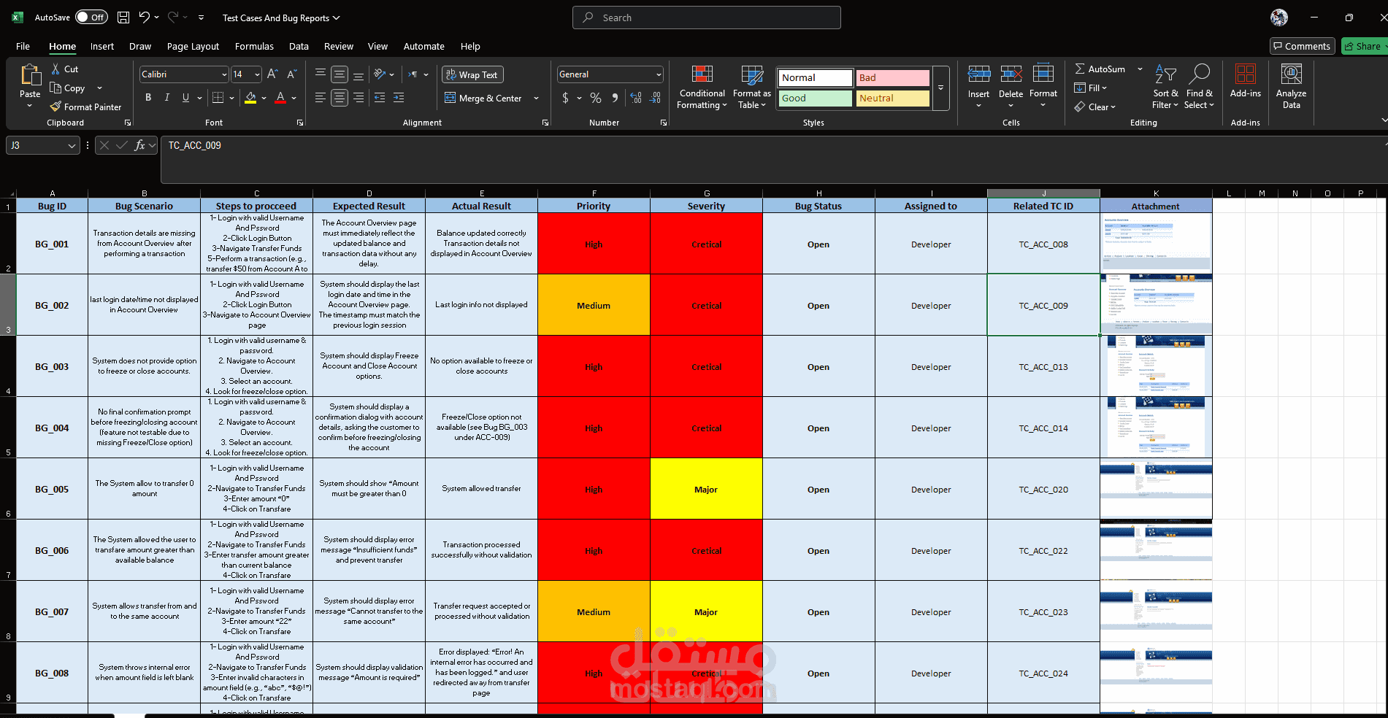The image size is (1388, 718).
Task: Click the center align icon
Action: tap(340, 97)
